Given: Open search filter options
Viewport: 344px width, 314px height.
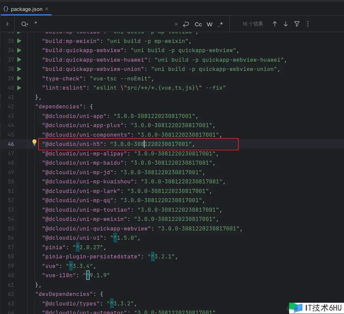Looking at the screenshot, I should pos(297,24).
